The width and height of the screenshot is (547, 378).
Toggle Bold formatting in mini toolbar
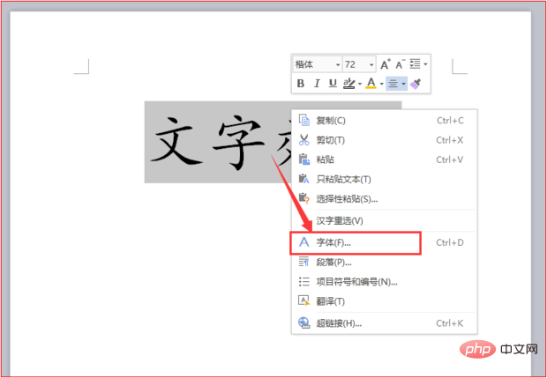point(301,84)
